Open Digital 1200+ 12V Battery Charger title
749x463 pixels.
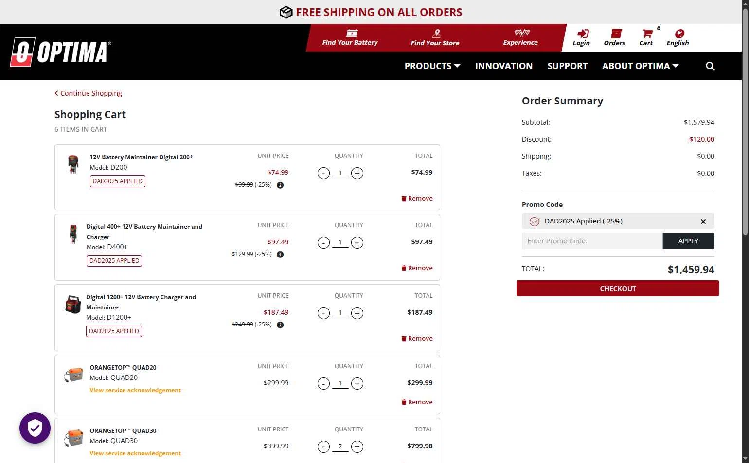[141, 302]
